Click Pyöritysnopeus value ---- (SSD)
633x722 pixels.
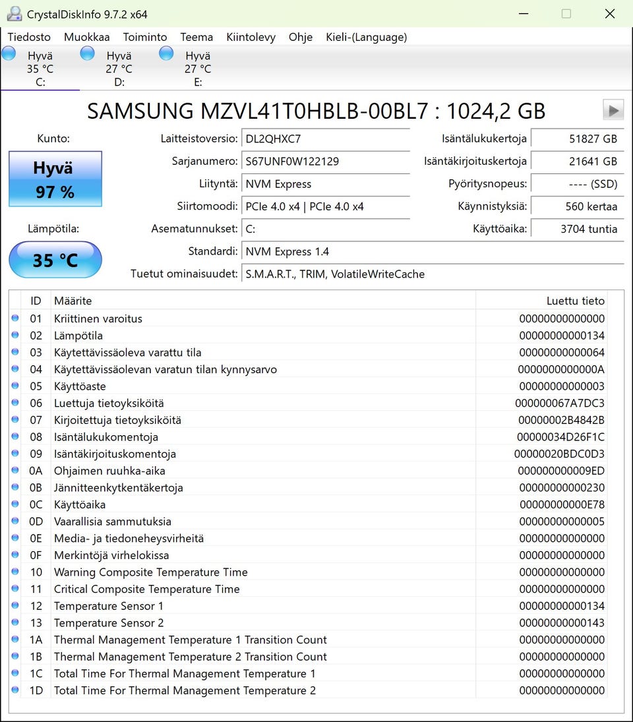coord(578,184)
